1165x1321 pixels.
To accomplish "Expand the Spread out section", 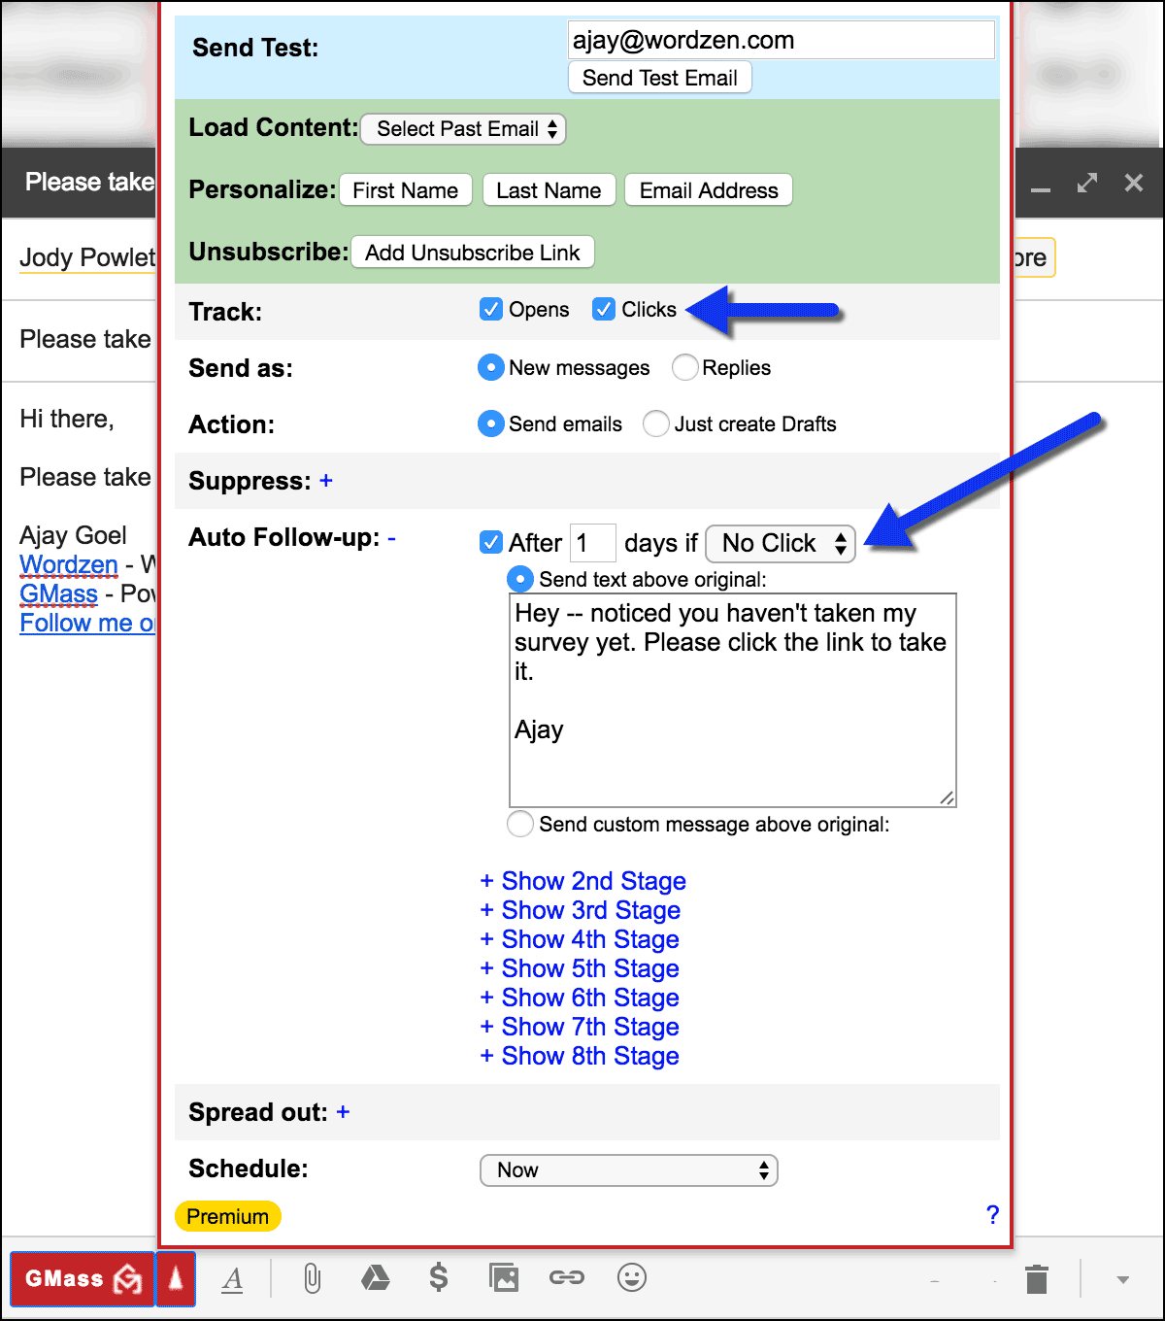I will pyautogui.click(x=343, y=1112).
